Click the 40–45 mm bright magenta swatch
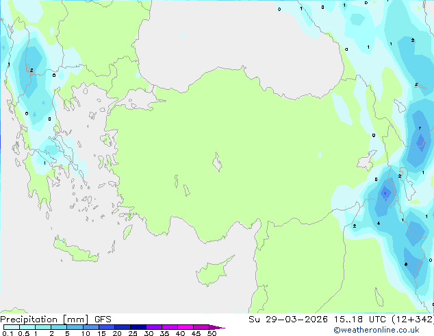The height and width of the screenshot is (336, 434). click(186, 327)
